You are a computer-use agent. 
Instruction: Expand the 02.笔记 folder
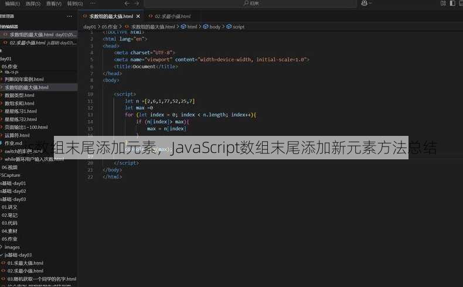coord(9,215)
